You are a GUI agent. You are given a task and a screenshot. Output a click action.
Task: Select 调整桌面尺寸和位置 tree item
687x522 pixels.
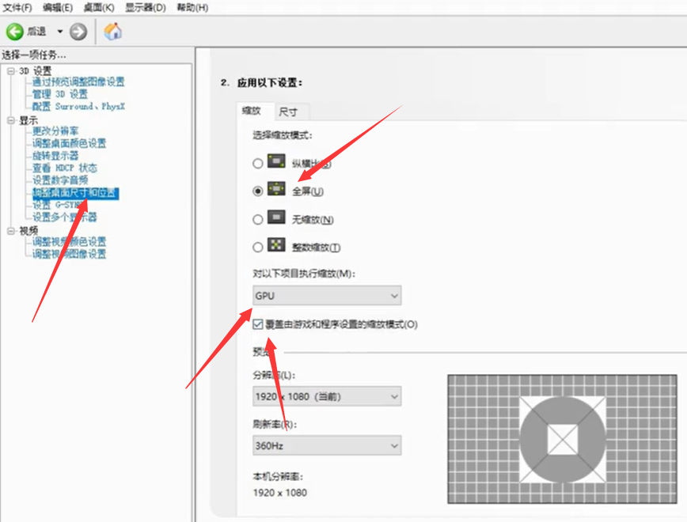coord(75,193)
